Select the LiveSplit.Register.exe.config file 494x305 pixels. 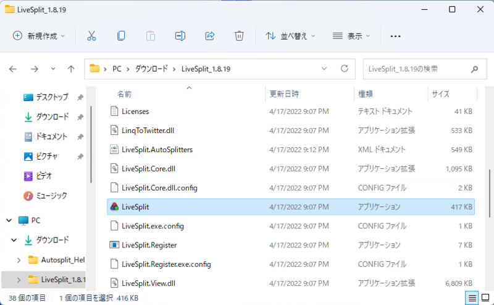[x=166, y=264]
